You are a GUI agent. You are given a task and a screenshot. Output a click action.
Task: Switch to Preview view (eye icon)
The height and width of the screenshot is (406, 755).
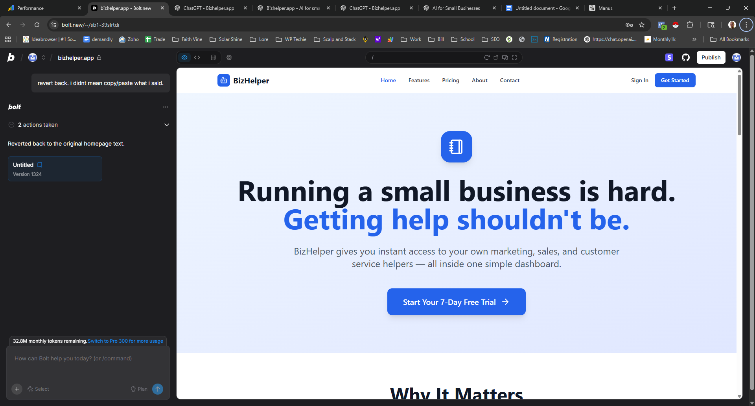tap(184, 57)
